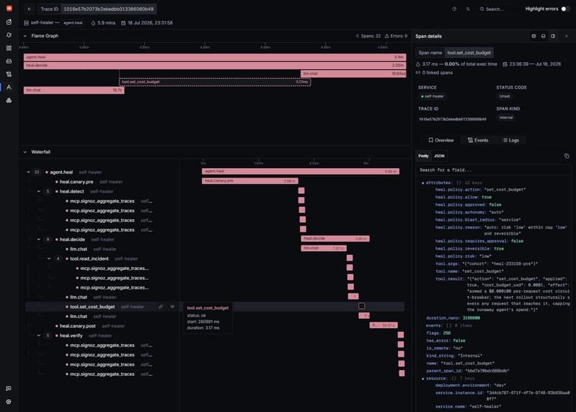
Task: Close the Span details panel
Action: point(567,36)
